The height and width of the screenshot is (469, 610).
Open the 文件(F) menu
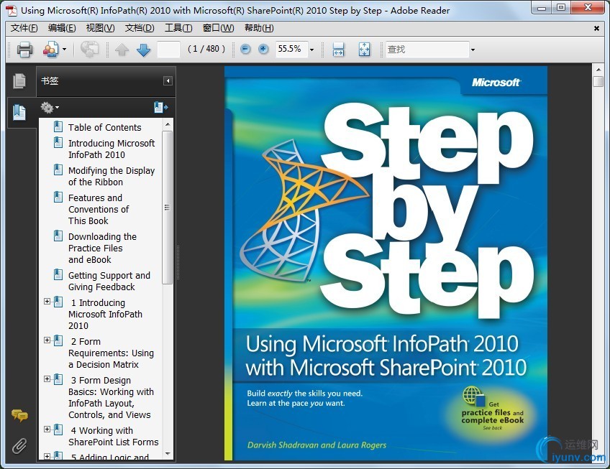[24, 28]
